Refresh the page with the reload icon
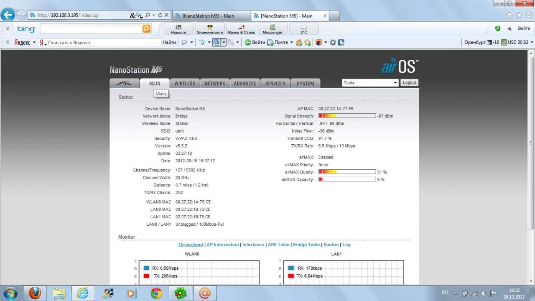This screenshot has height=301, width=535. coord(160,15)
